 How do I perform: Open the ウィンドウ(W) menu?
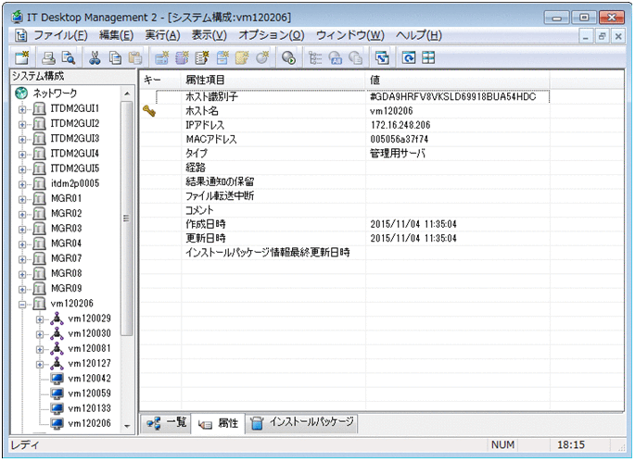click(349, 35)
